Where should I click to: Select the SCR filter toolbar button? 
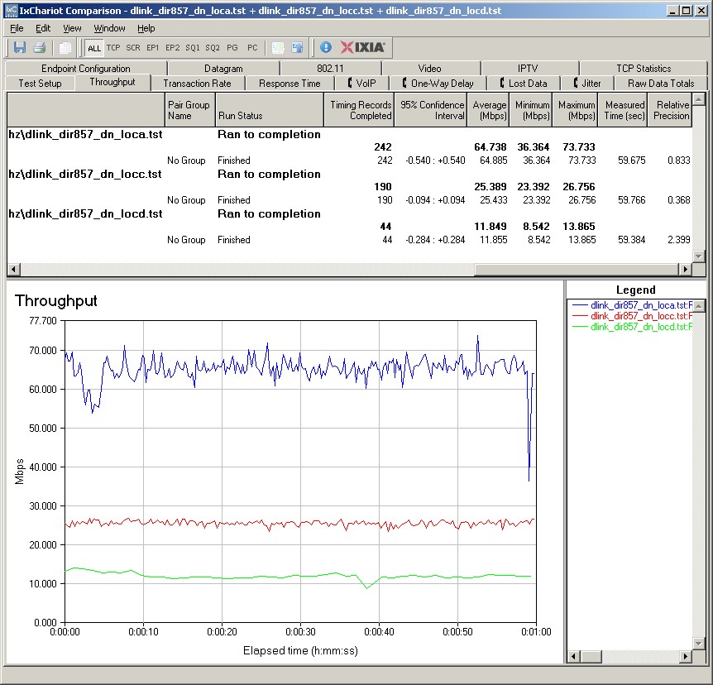(133, 48)
